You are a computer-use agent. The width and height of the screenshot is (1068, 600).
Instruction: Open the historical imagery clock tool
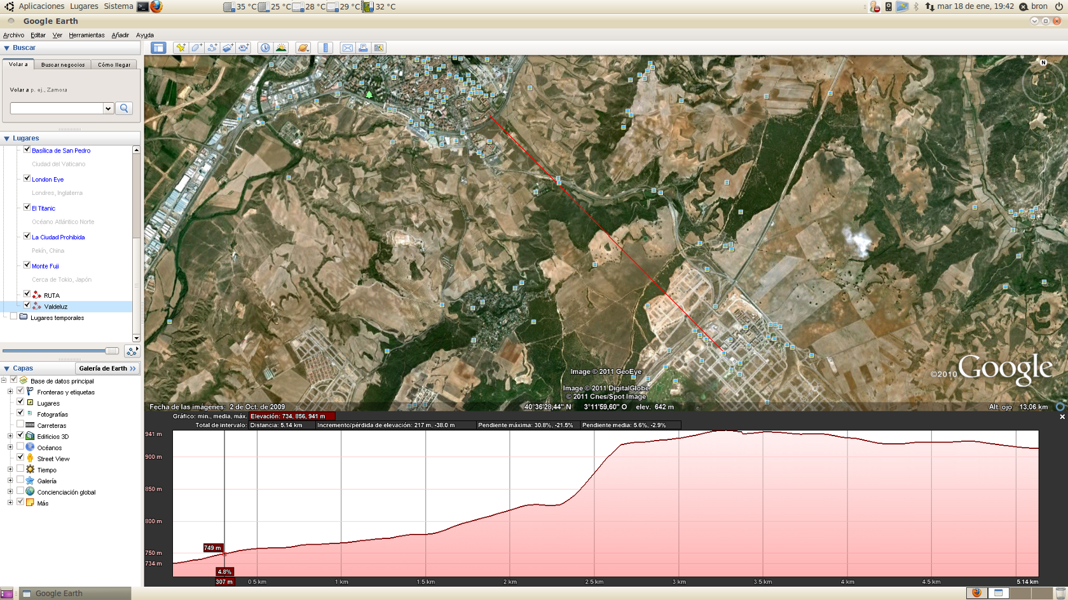(x=265, y=48)
